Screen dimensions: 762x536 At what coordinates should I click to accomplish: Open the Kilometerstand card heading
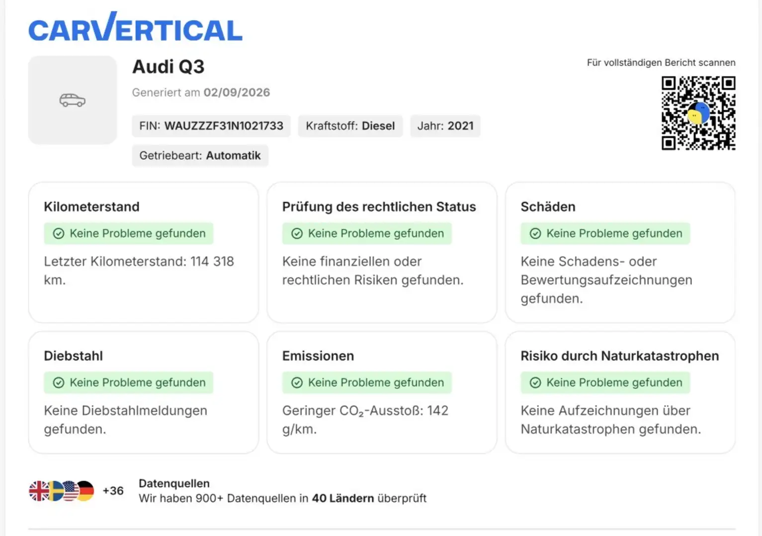[x=91, y=207]
